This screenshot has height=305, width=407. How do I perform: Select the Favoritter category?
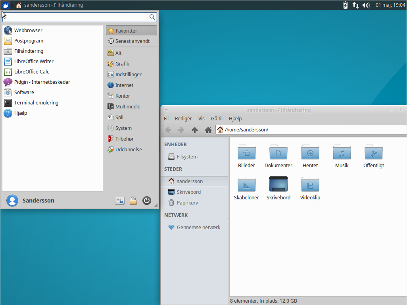click(x=131, y=31)
